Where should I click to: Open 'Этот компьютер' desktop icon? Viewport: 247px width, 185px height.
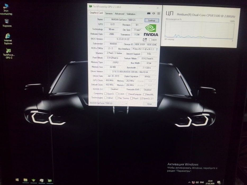pyautogui.click(x=6, y=9)
